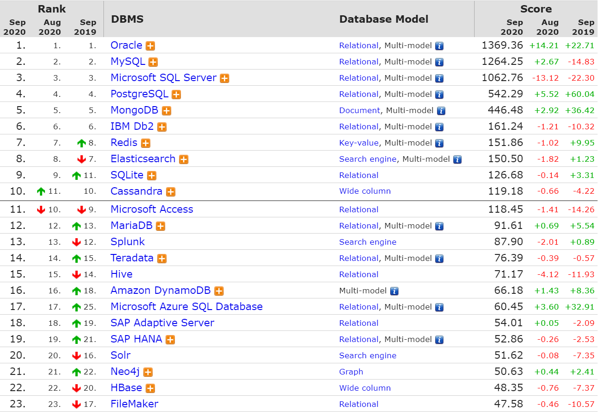Click green up arrow in Azure SQL Database row
The image size is (598, 412).
[x=77, y=307]
